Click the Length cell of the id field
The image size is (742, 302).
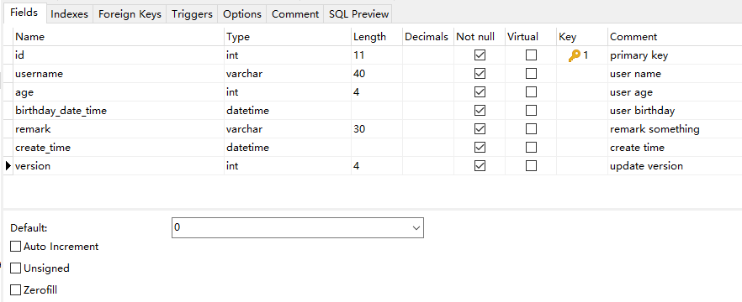377,55
